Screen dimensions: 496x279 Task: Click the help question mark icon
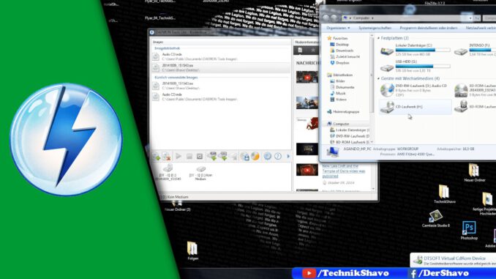point(278,156)
